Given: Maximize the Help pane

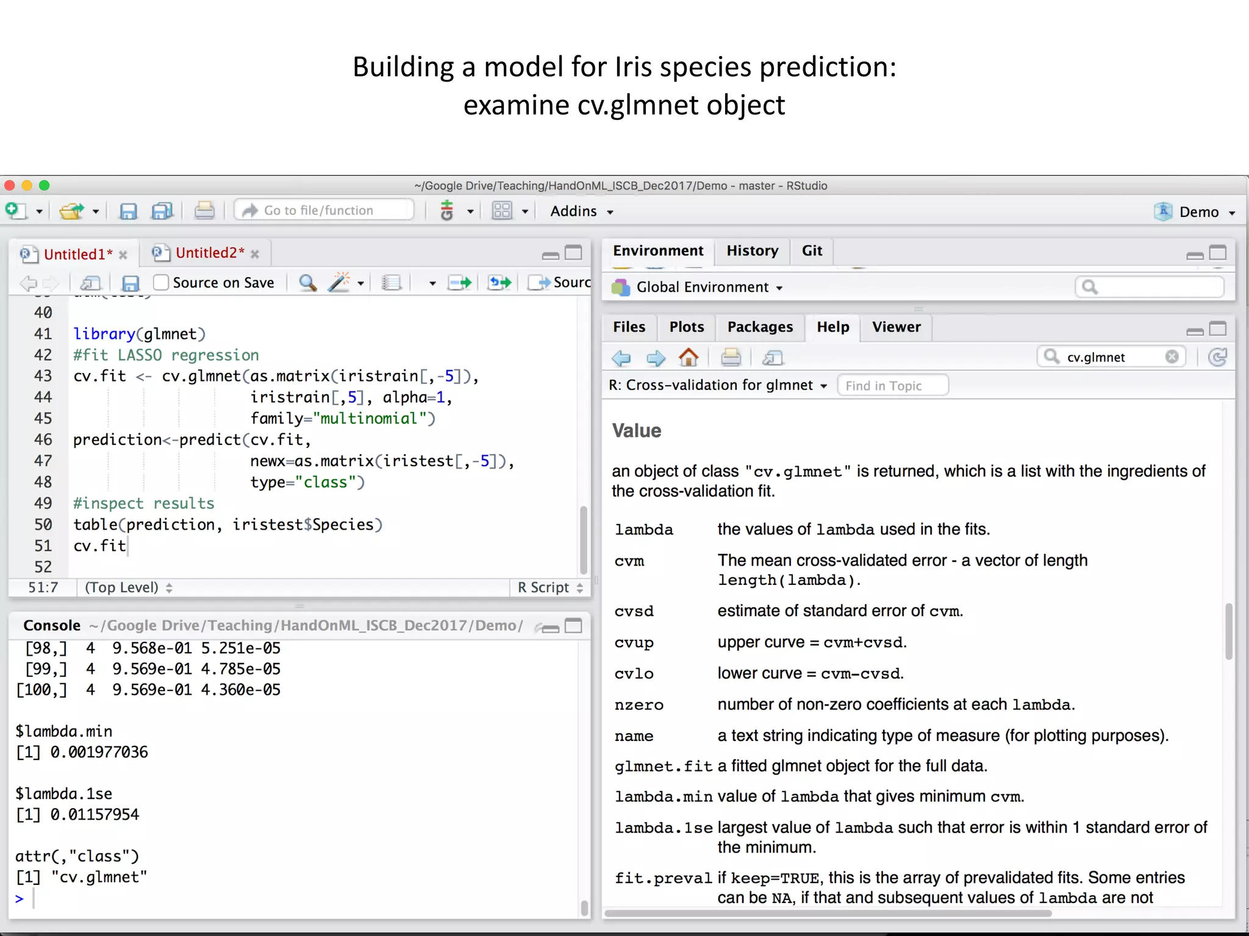Looking at the screenshot, I should tap(1218, 329).
